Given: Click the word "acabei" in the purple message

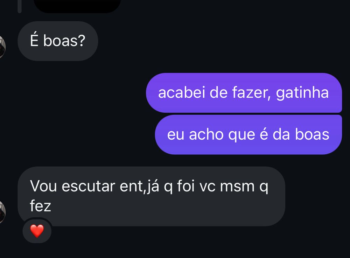Looking at the screenshot, I should click(181, 93).
